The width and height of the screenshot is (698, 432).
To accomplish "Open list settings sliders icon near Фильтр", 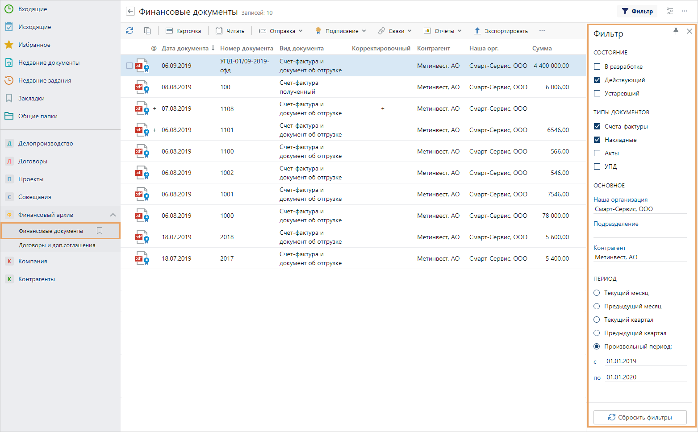I will tap(669, 11).
